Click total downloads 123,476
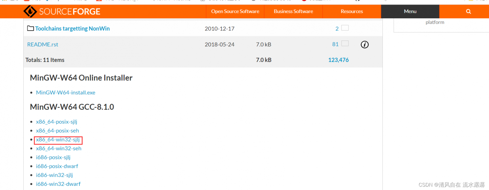489x190 pixels. pyautogui.click(x=338, y=60)
